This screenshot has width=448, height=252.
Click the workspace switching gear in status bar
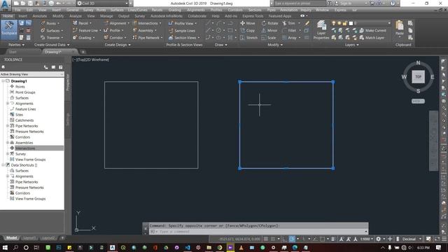tap(378, 239)
